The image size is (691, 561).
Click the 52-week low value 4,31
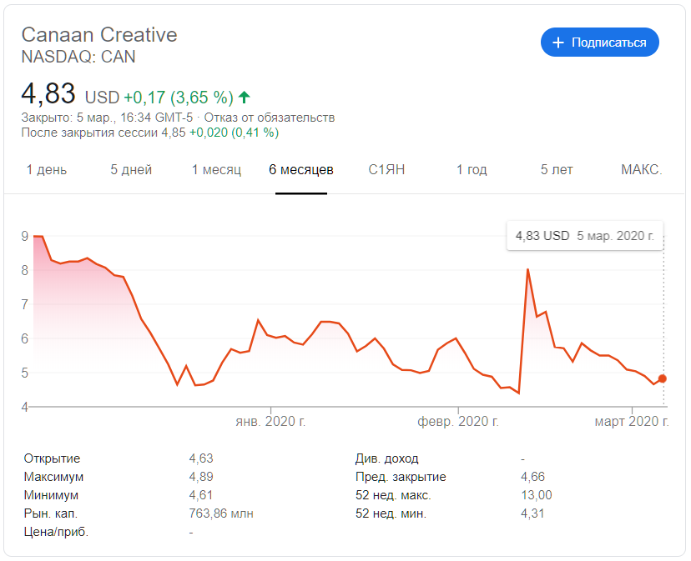[532, 513]
